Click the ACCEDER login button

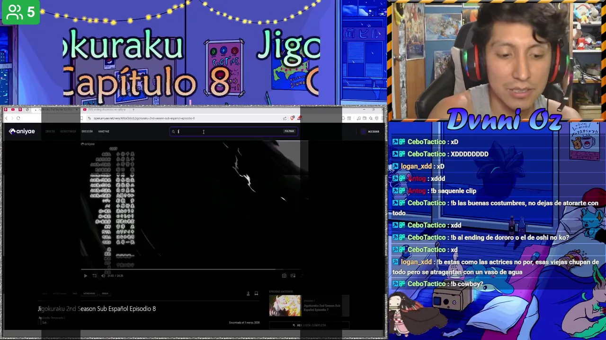coord(371,132)
